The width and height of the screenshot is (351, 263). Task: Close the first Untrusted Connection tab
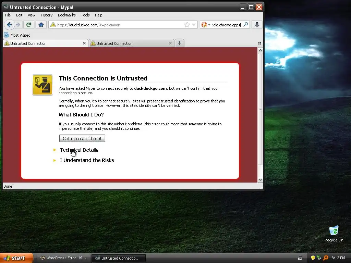point(84,43)
